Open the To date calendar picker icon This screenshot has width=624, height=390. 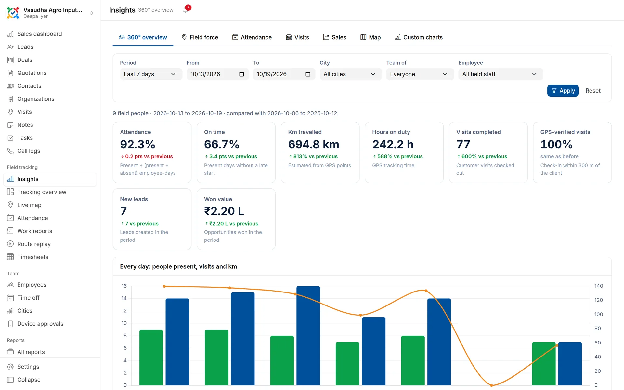click(x=308, y=74)
